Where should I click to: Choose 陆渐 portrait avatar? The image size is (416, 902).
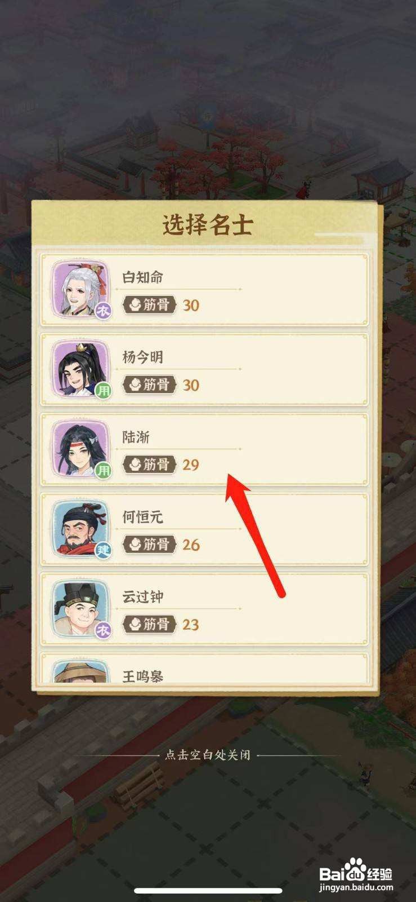point(80,449)
